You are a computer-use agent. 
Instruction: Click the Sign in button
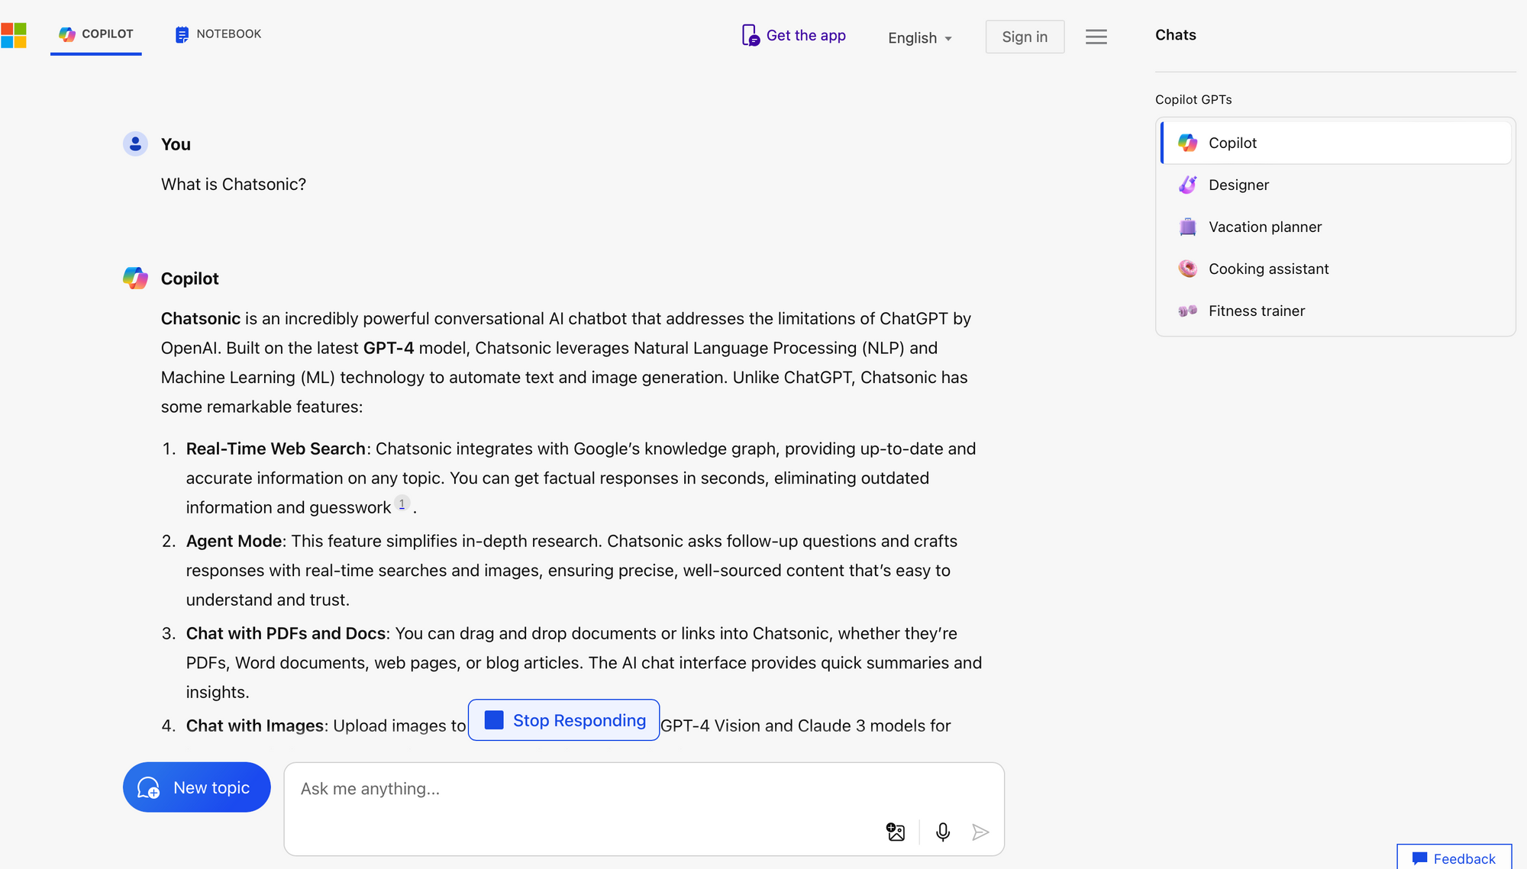(x=1025, y=36)
